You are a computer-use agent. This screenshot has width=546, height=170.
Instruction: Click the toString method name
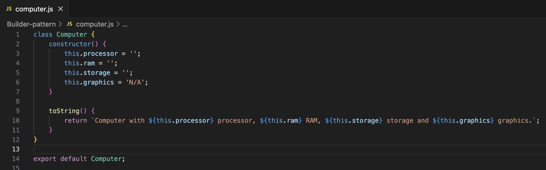64,111
